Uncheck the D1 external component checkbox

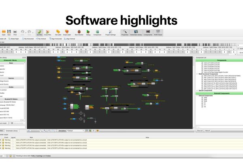202,103
